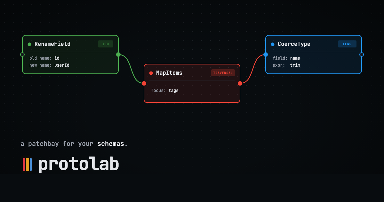
Task: Click the RenameField output port
Action: pos(118,55)
